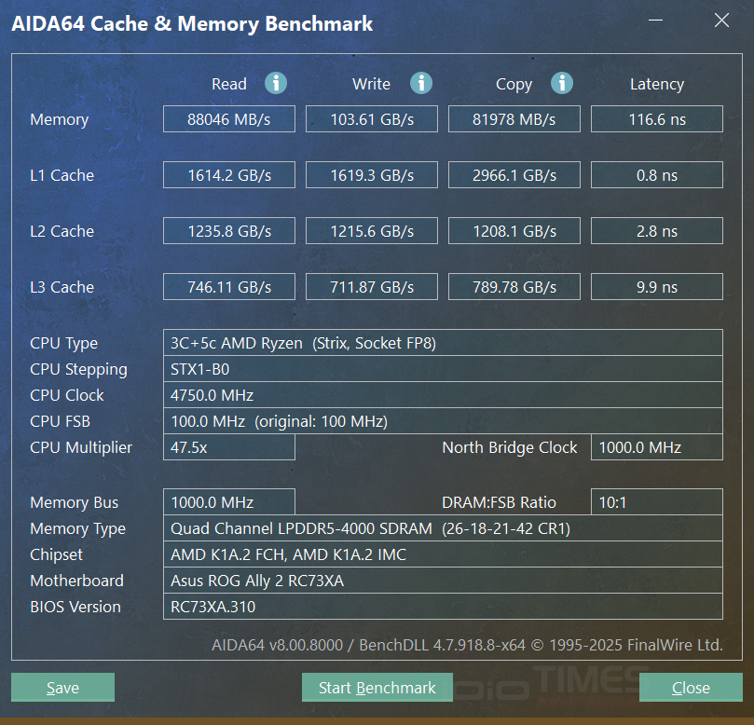Click L1 Cache Write value 1619.3 GB/s
The width and height of the screenshot is (754, 725).
point(372,175)
